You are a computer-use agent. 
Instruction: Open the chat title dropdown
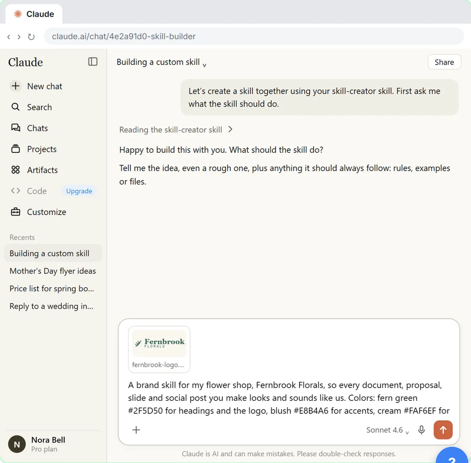(x=162, y=62)
